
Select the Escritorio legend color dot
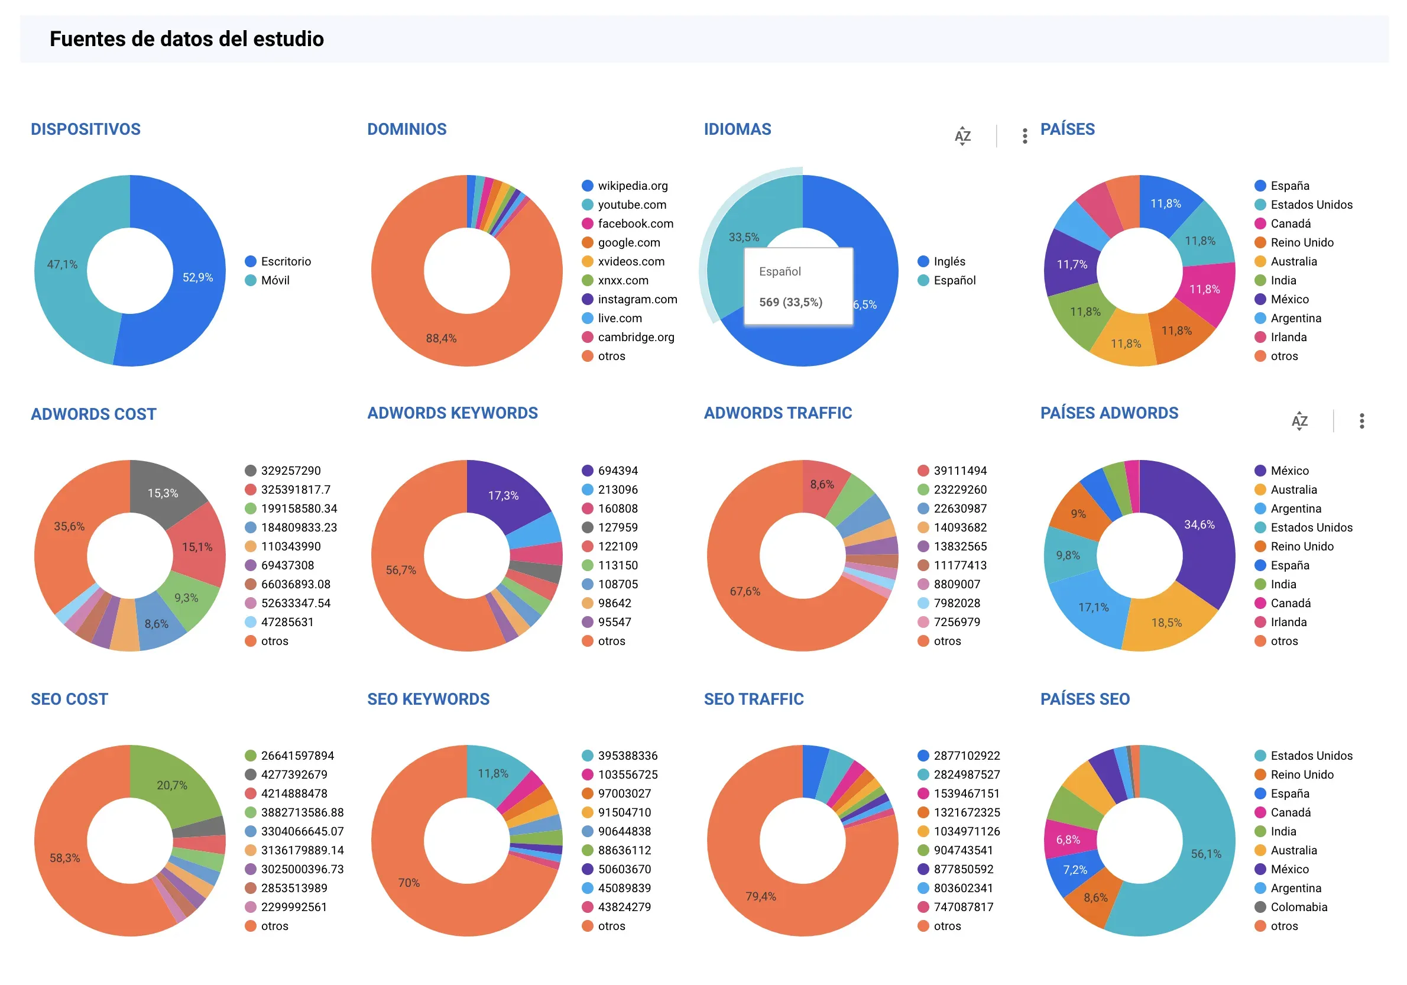pyautogui.click(x=250, y=261)
